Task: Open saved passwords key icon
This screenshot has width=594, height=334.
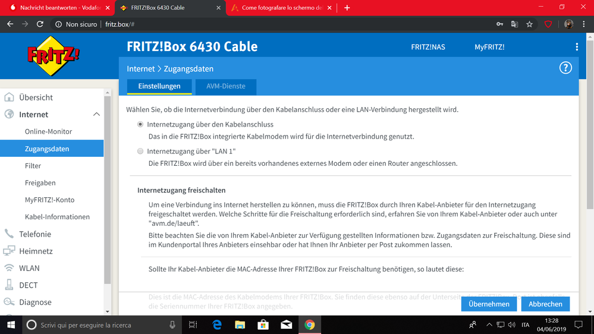Action: pyautogui.click(x=499, y=24)
